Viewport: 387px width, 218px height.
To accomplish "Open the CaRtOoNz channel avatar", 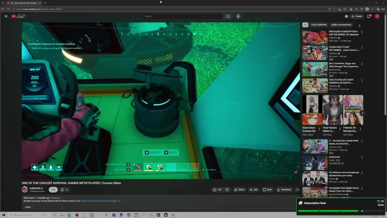I will (x=25, y=190).
